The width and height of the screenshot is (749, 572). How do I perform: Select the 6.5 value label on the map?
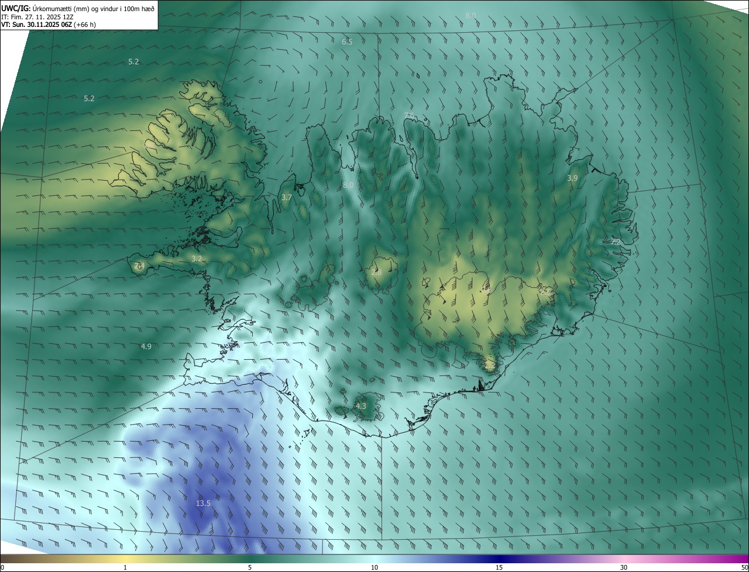coord(347,42)
